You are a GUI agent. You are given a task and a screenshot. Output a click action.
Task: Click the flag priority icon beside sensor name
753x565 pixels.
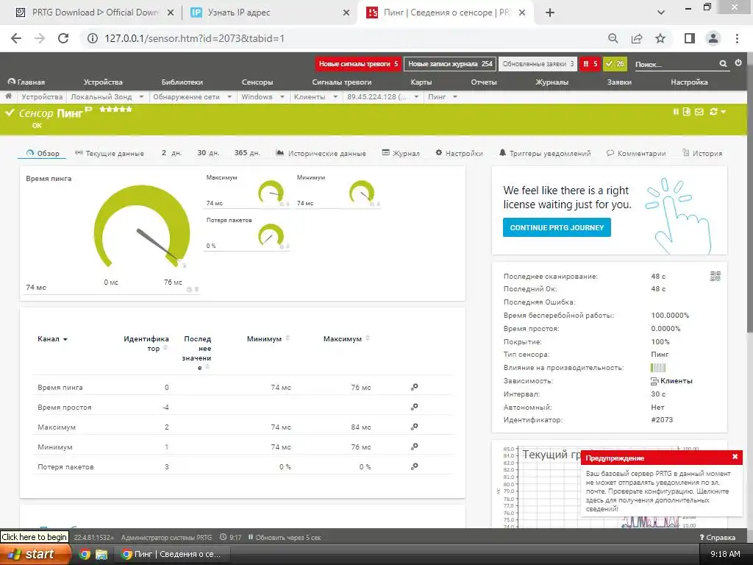click(x=88, y=110)
